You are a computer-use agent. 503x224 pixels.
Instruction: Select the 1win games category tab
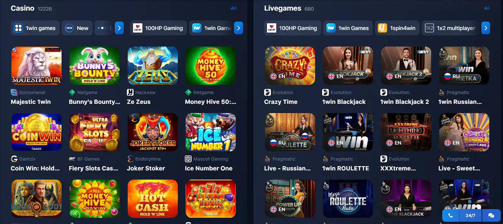[35, 28]
